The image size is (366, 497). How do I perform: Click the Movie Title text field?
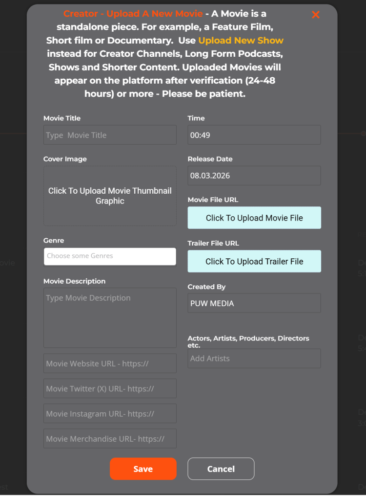click(x=110, y=135)
